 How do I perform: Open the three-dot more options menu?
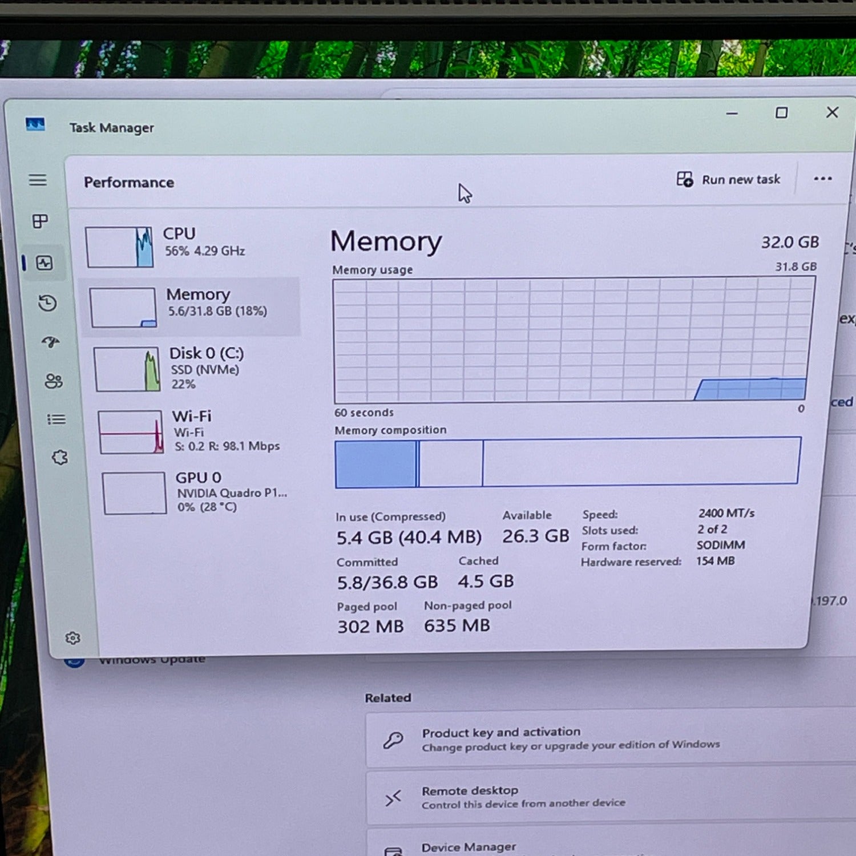click(x=822, y=179)
